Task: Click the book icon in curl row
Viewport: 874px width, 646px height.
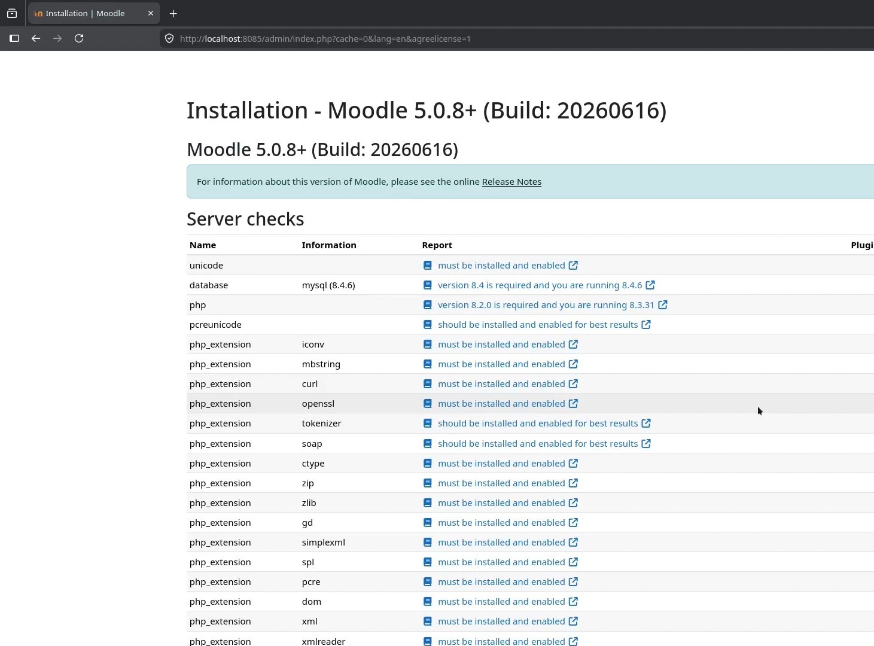Action: point(428,384)
